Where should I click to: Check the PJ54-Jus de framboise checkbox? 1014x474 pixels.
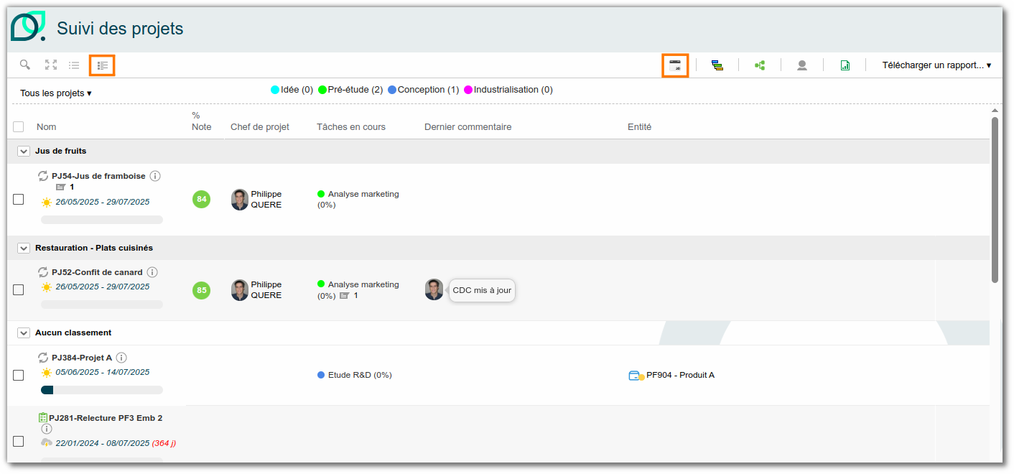point(19,200)
